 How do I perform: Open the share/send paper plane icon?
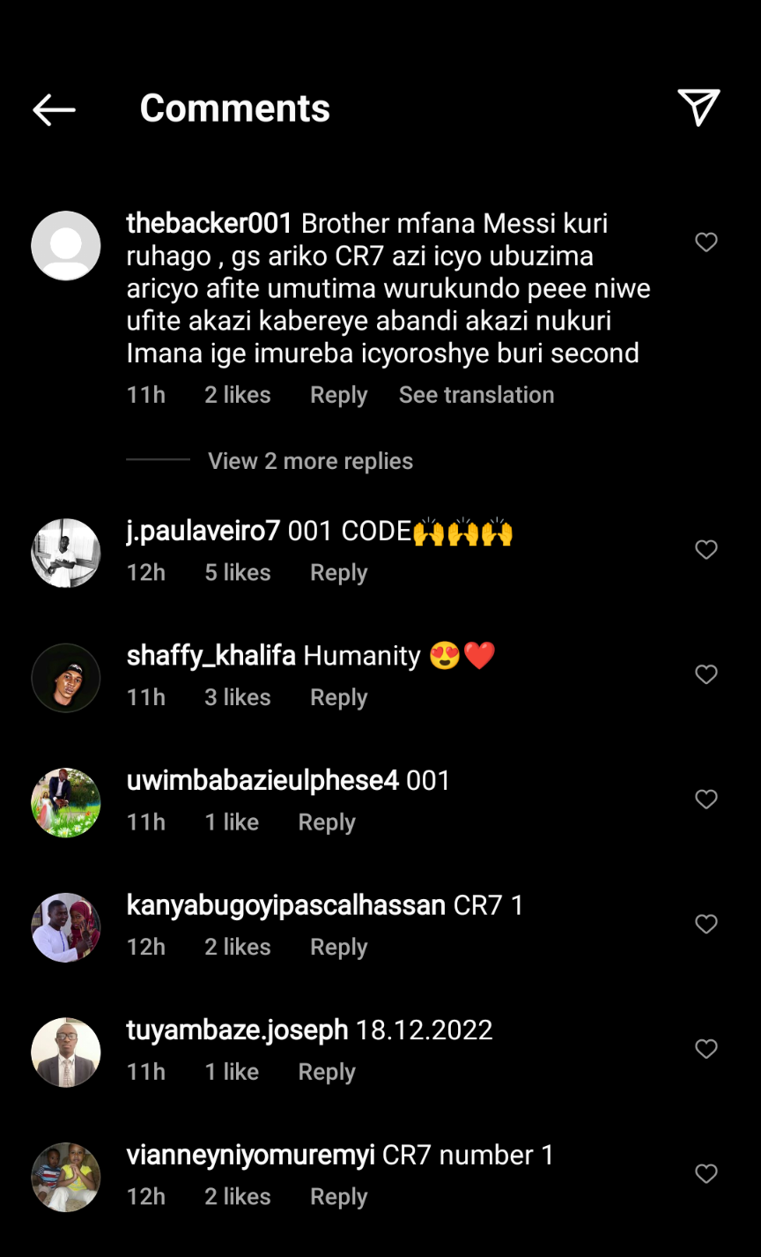point(698,108)
